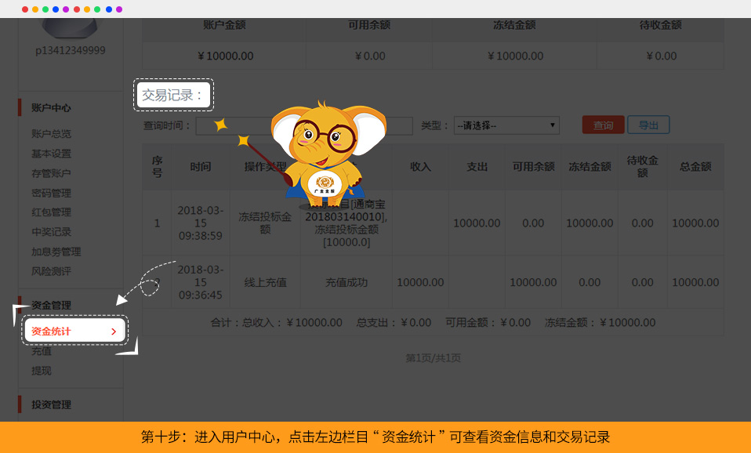Open 充值 under 资金管理
This screenshot has width=751, height=453.
pos(42,351)
